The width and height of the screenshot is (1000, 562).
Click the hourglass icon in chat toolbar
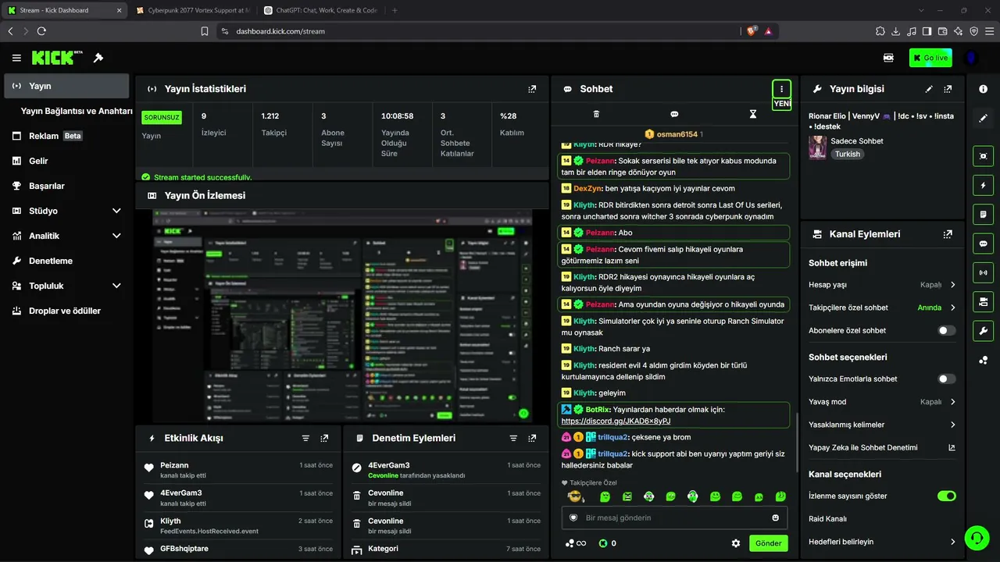753,114
